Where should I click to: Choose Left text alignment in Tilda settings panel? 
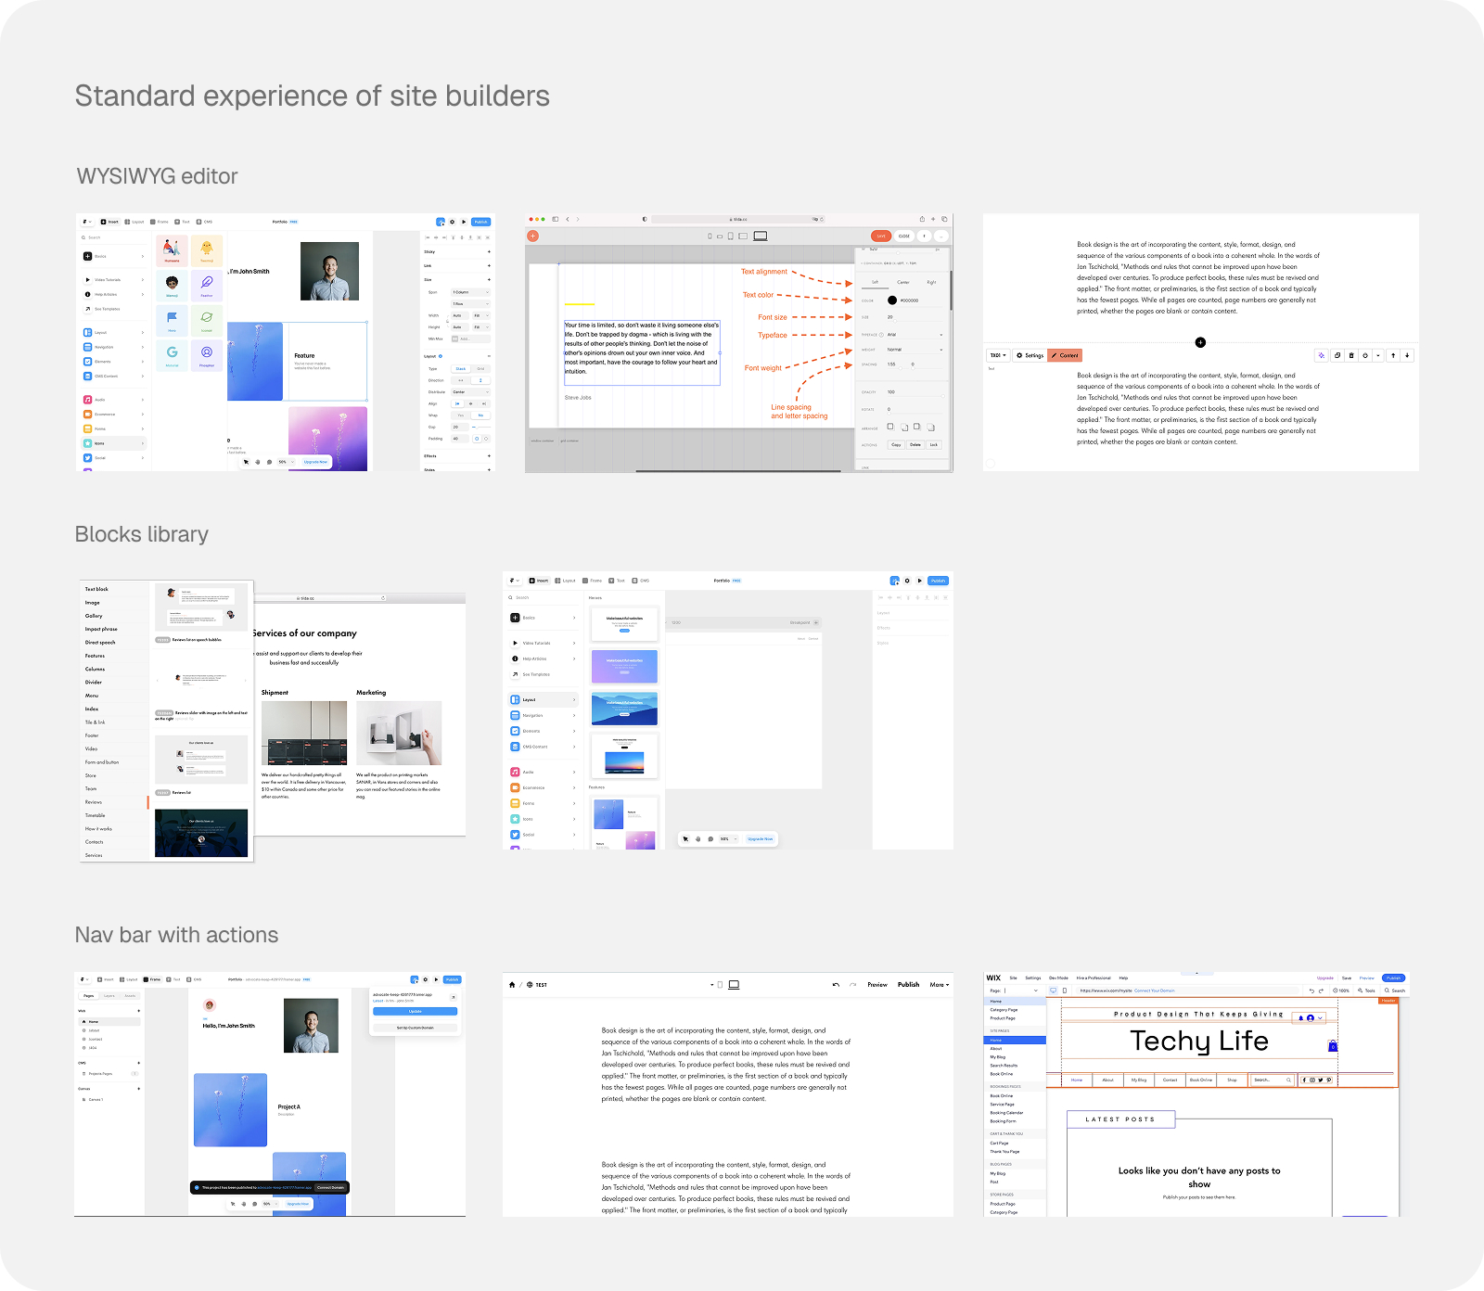click(875, 282)
